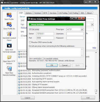The width and height of the screenshot is (100, 102).
Task: Open the About tab
Action: tap(89, 13)
